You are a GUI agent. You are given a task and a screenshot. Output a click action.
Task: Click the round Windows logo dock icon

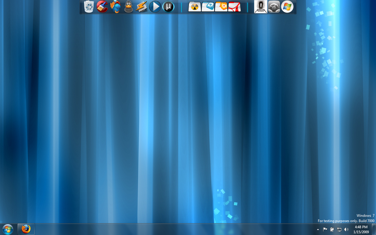point(287,7)
